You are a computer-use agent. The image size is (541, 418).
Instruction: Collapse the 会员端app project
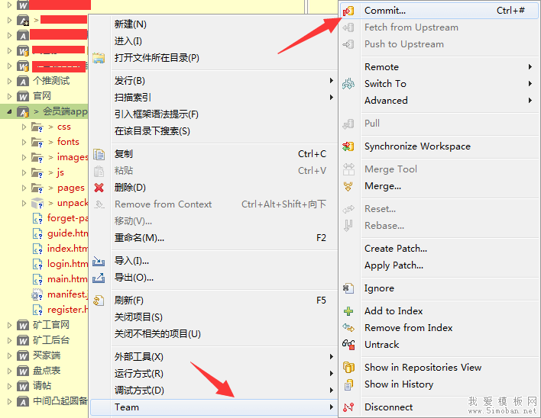(x=9, y=111)
